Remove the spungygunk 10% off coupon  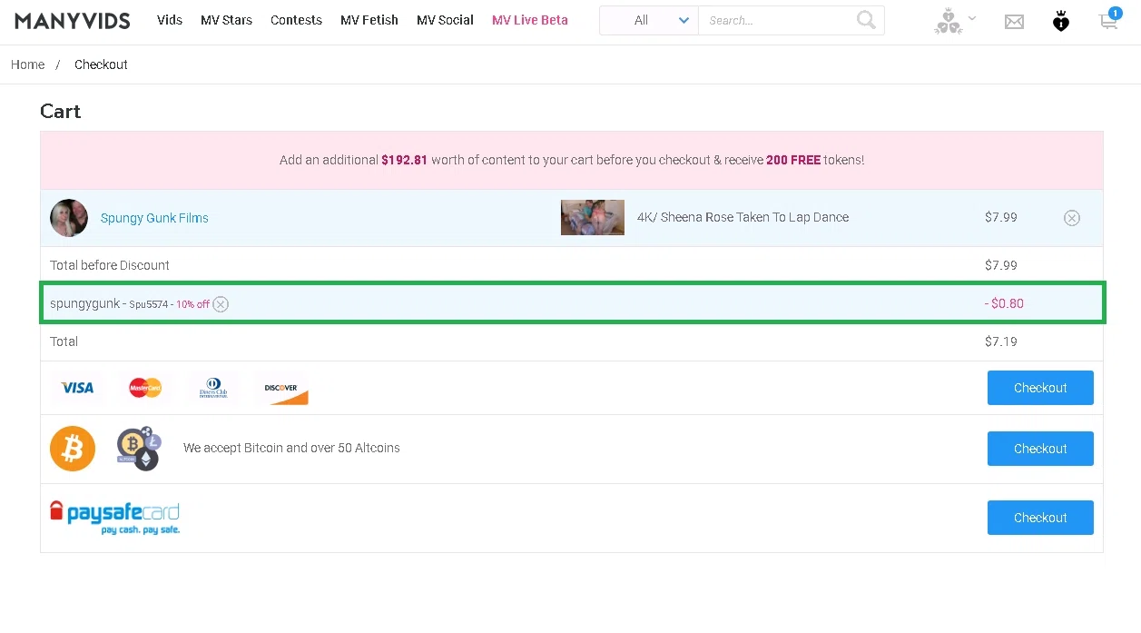point(221,304)
